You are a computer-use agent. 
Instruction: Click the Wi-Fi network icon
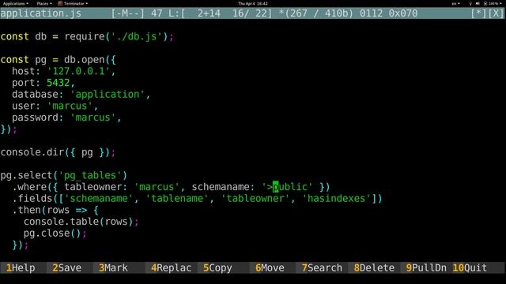pyautogui.click(x=470, y=3)
